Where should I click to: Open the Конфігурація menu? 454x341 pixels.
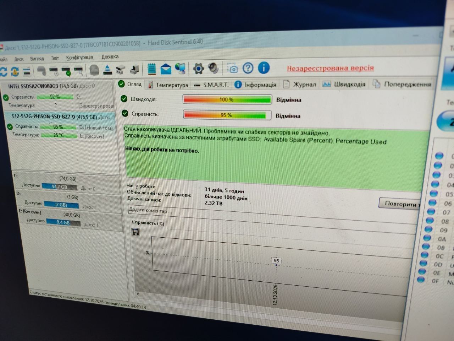[x=79, y=58]
